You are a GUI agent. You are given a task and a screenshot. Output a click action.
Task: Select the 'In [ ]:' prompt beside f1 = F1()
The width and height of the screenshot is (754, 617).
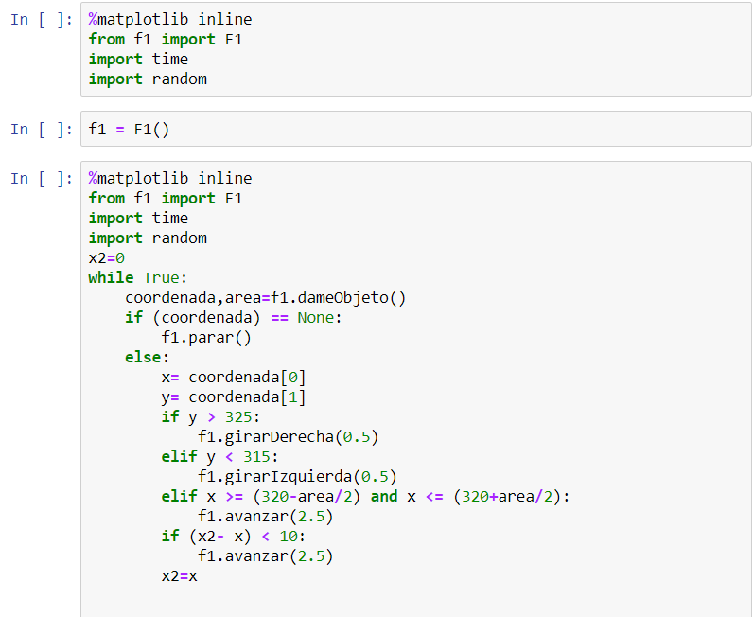[42, 129]
